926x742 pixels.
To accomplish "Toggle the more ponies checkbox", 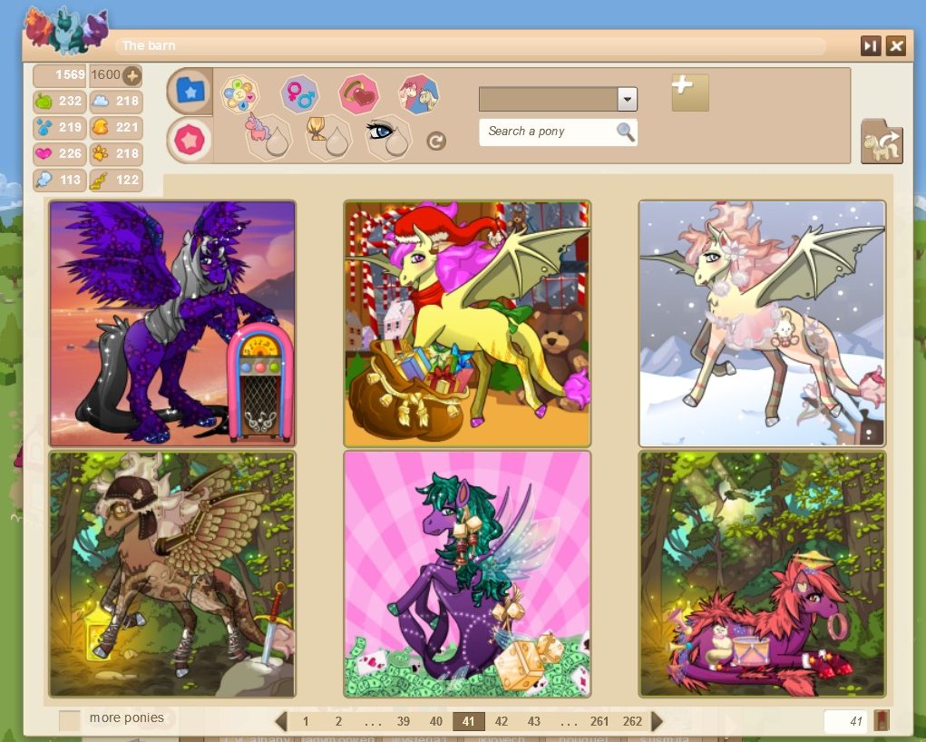I will 70,720.
